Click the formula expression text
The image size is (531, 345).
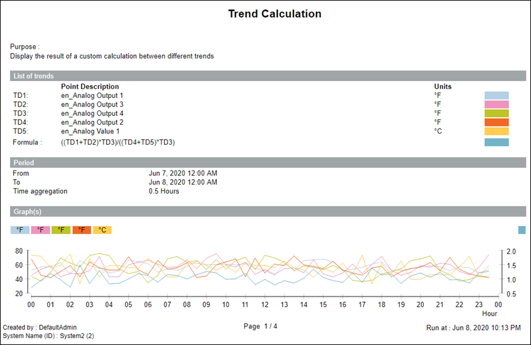coord(118,142)
